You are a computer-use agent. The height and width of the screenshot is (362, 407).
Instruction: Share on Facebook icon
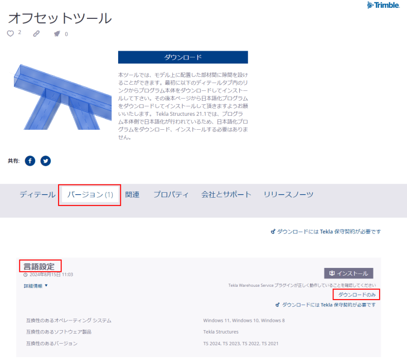(30, 161)
